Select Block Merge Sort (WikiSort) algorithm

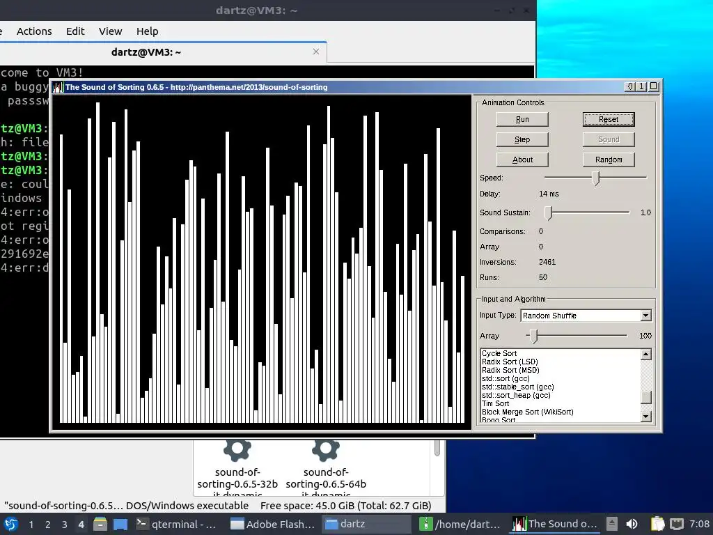[528, 412]
